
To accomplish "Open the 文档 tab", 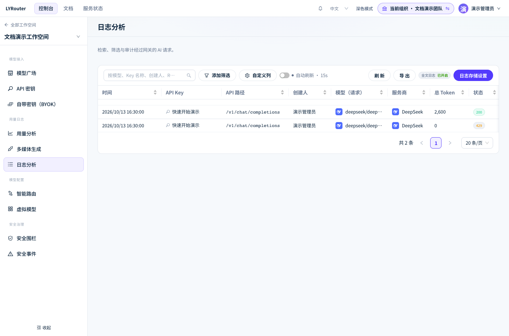I will [x=68, y=8].
